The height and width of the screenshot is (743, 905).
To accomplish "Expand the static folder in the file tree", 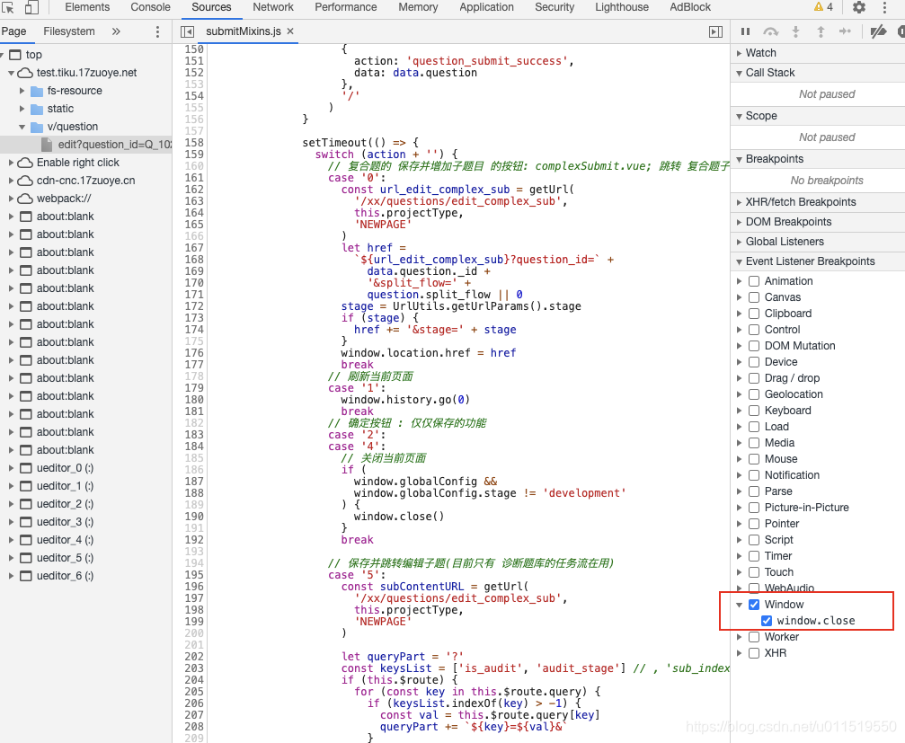I will [22, 107].
